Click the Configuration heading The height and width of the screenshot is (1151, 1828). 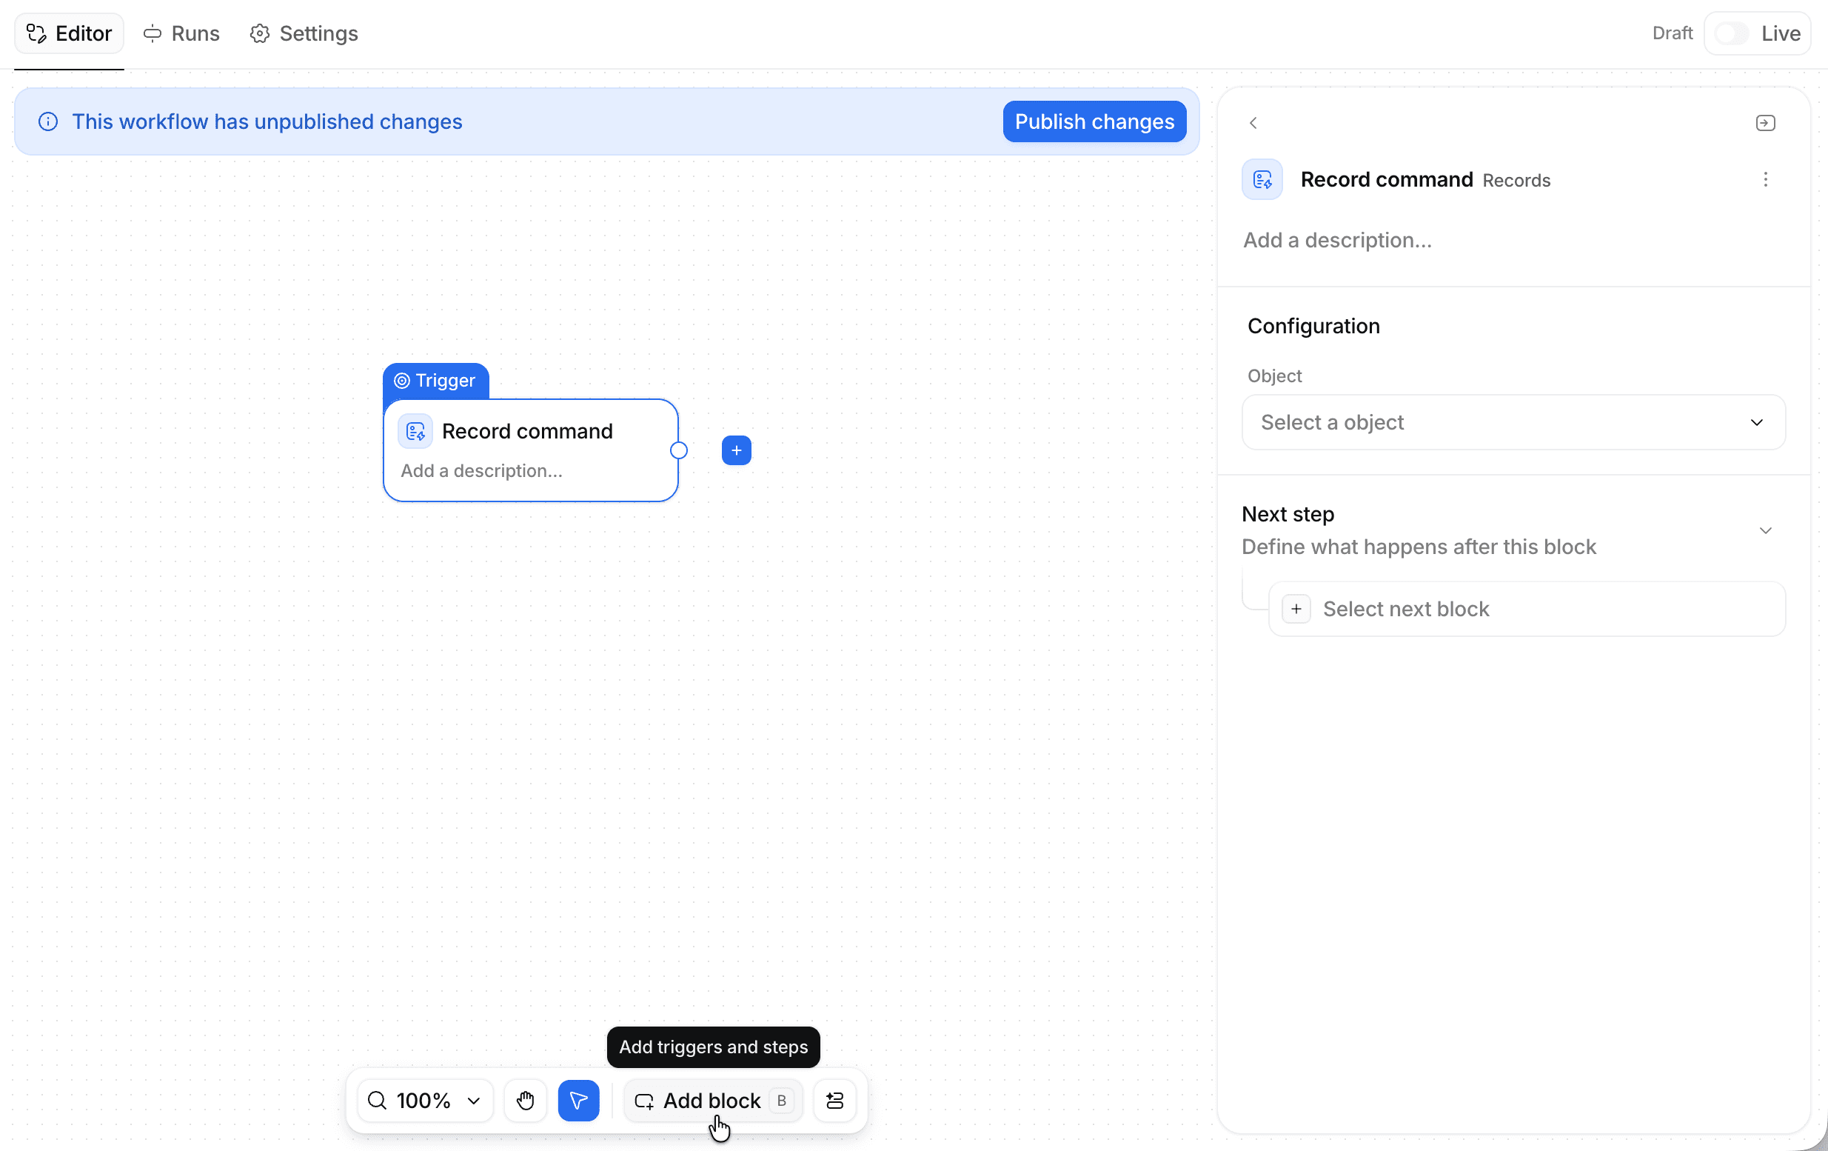pyautogui.click(x=1313, y=326)
